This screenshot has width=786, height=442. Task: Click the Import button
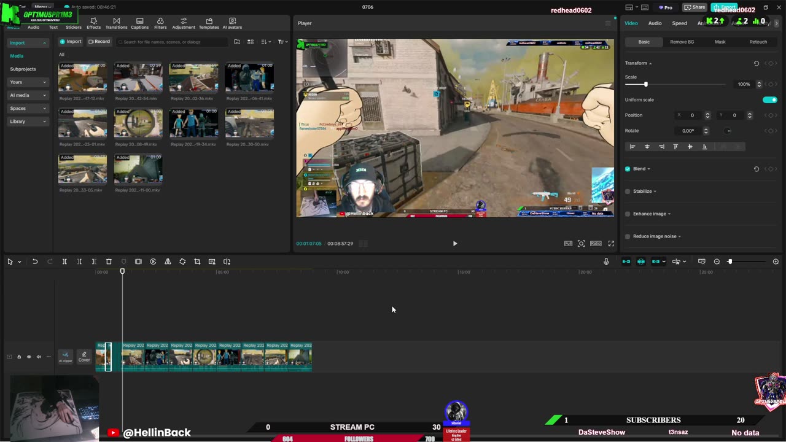click(x=71, y=42)
